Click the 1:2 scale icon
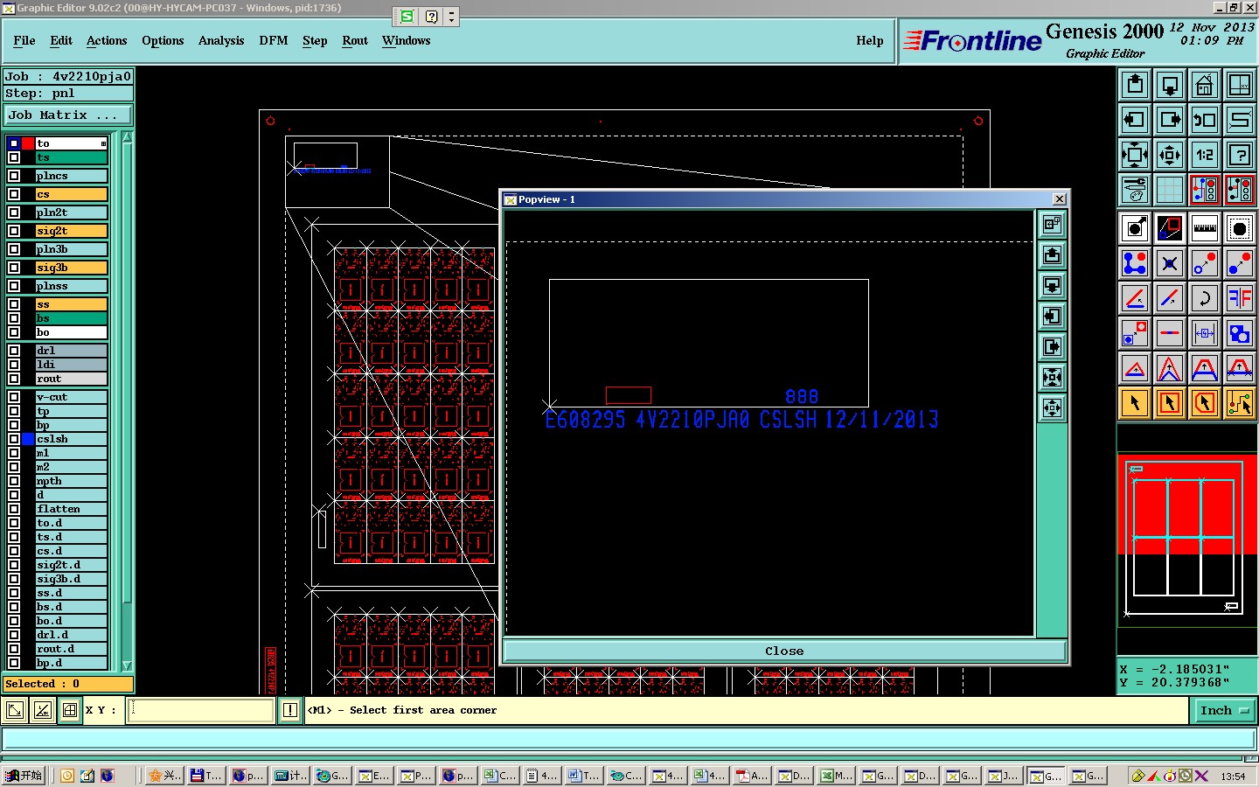Viewport: 1259px width, 787px height. pos(1205,155)
